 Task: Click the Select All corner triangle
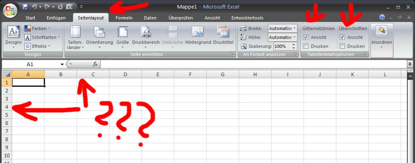pyautogui.click(x=7, y=74)
